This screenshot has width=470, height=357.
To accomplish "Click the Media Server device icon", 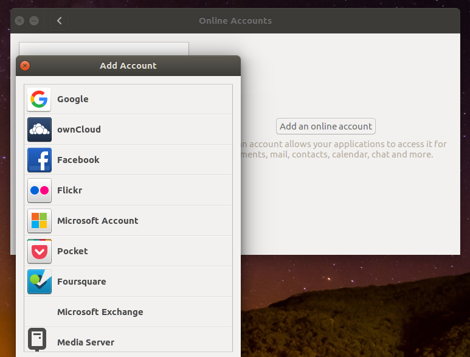I will tap(38, 339).
